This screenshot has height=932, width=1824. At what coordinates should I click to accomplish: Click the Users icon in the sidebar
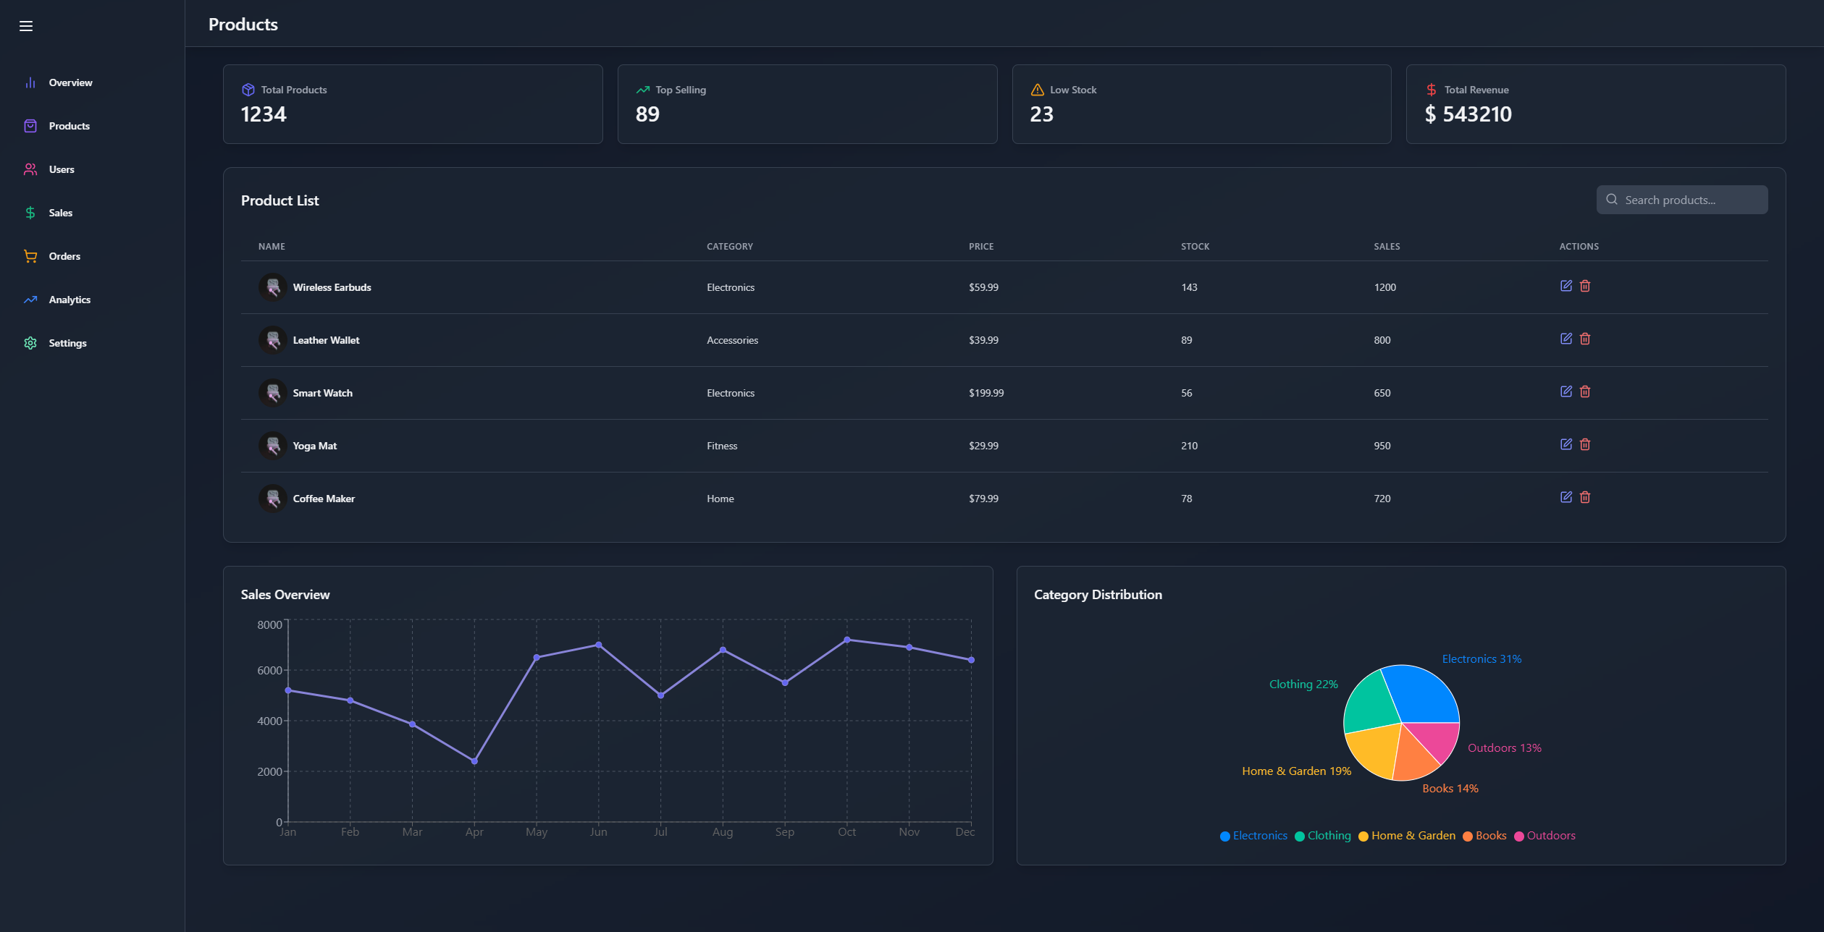30,169
